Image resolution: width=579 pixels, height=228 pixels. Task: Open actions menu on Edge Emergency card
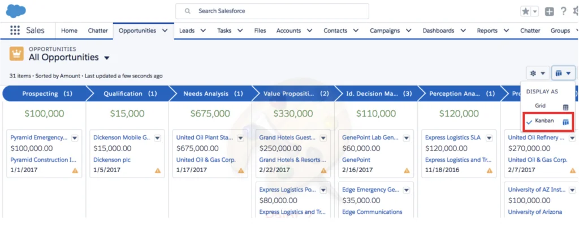tap(406, 190)
